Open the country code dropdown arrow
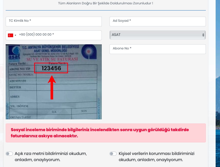 click(15, 35)
